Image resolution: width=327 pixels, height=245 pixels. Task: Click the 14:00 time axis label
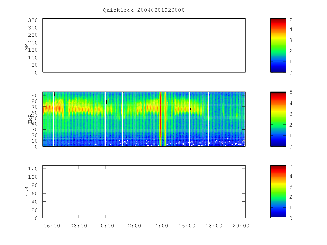click(x=160, y=226)
